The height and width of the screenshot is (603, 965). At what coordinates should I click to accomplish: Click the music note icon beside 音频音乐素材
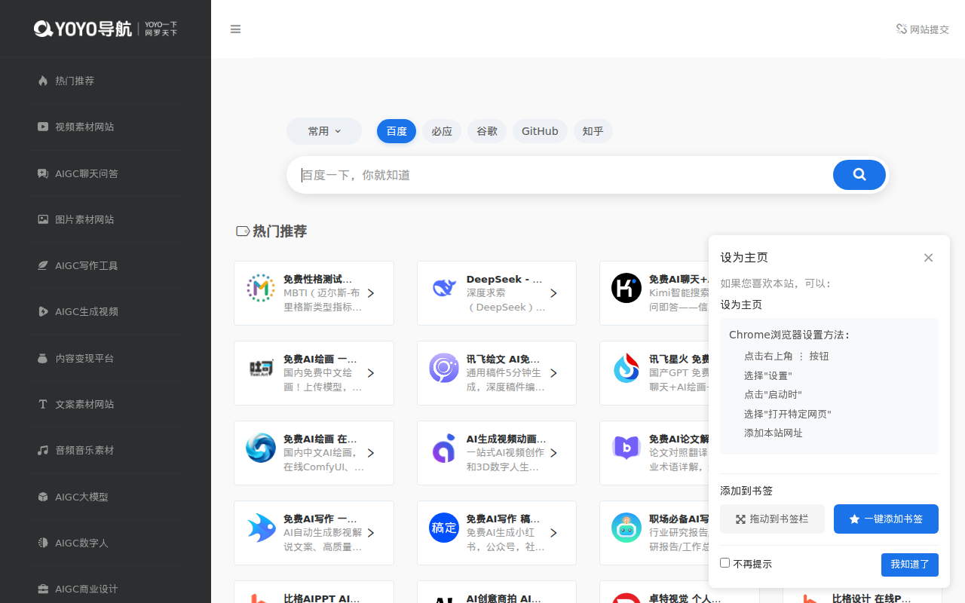coord(43,450)
